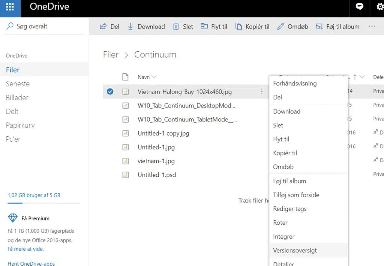This screenshot has height=266, width=384.
Task: Click the Flyt til folder icon
Action: (x=204, y=26)
